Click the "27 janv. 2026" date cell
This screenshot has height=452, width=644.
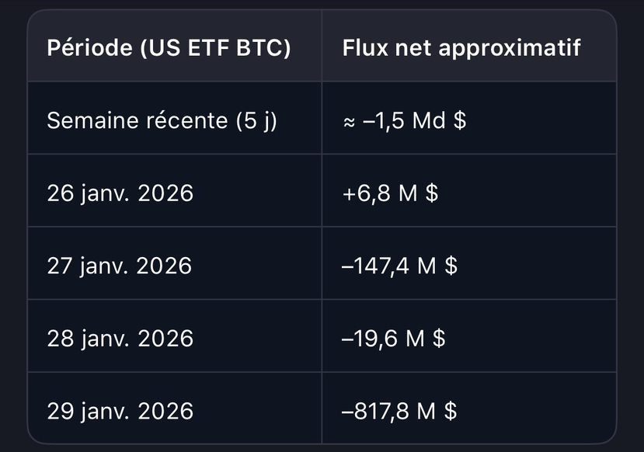click(x=120, y=266)
